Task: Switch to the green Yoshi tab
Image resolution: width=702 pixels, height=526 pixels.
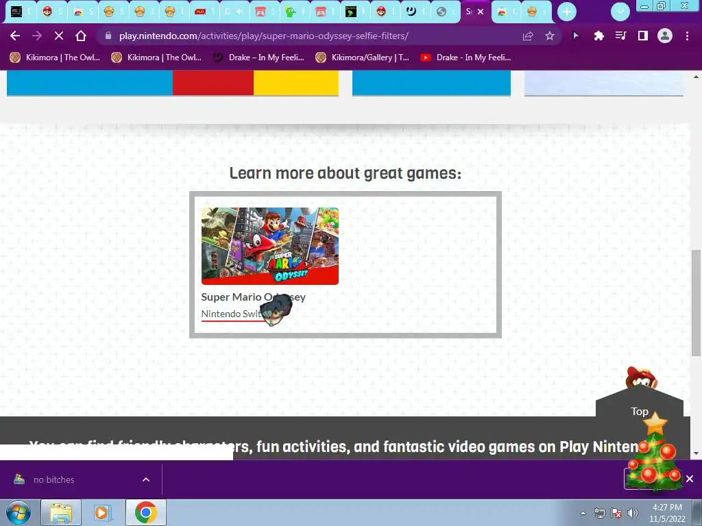Action: click(x=295, y=12)
